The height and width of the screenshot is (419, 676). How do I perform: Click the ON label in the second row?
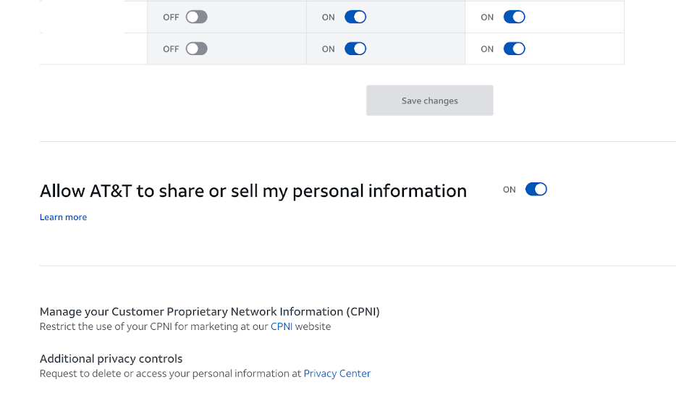(327, 48)
